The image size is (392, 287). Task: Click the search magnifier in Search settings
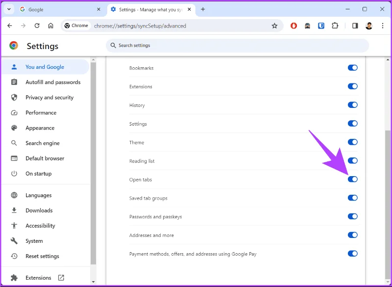(x=113, y=45)
